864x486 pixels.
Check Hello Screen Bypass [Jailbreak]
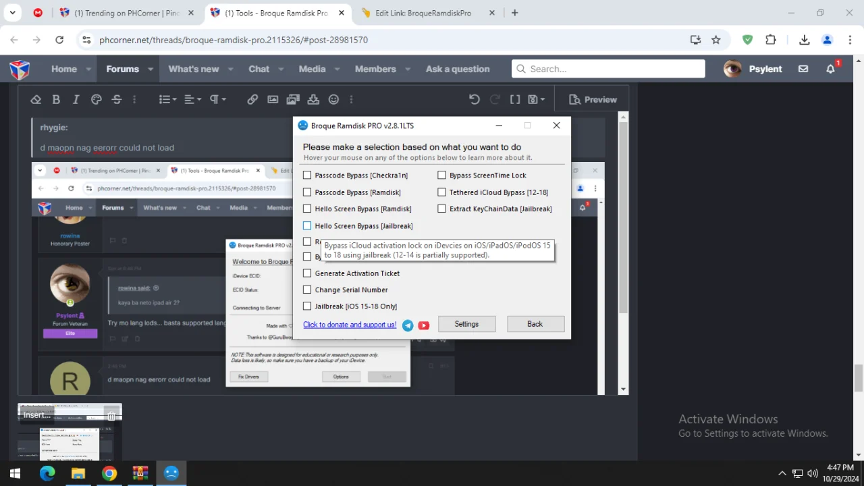click(x=307, y=226)
